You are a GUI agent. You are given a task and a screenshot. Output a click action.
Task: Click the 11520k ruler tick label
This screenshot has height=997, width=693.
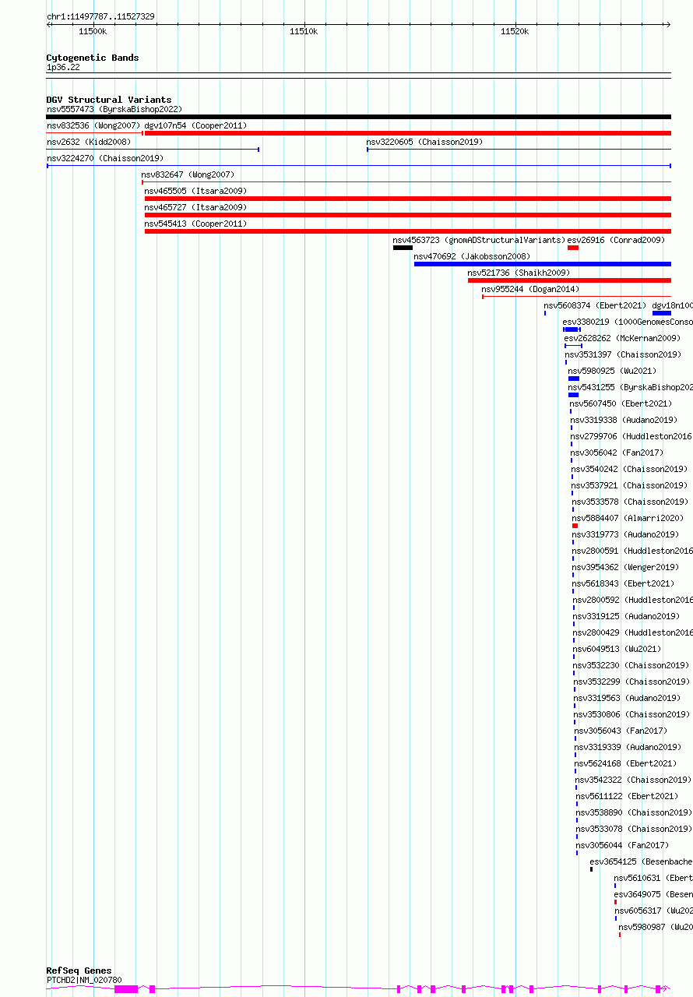click(x=515, y=31)
